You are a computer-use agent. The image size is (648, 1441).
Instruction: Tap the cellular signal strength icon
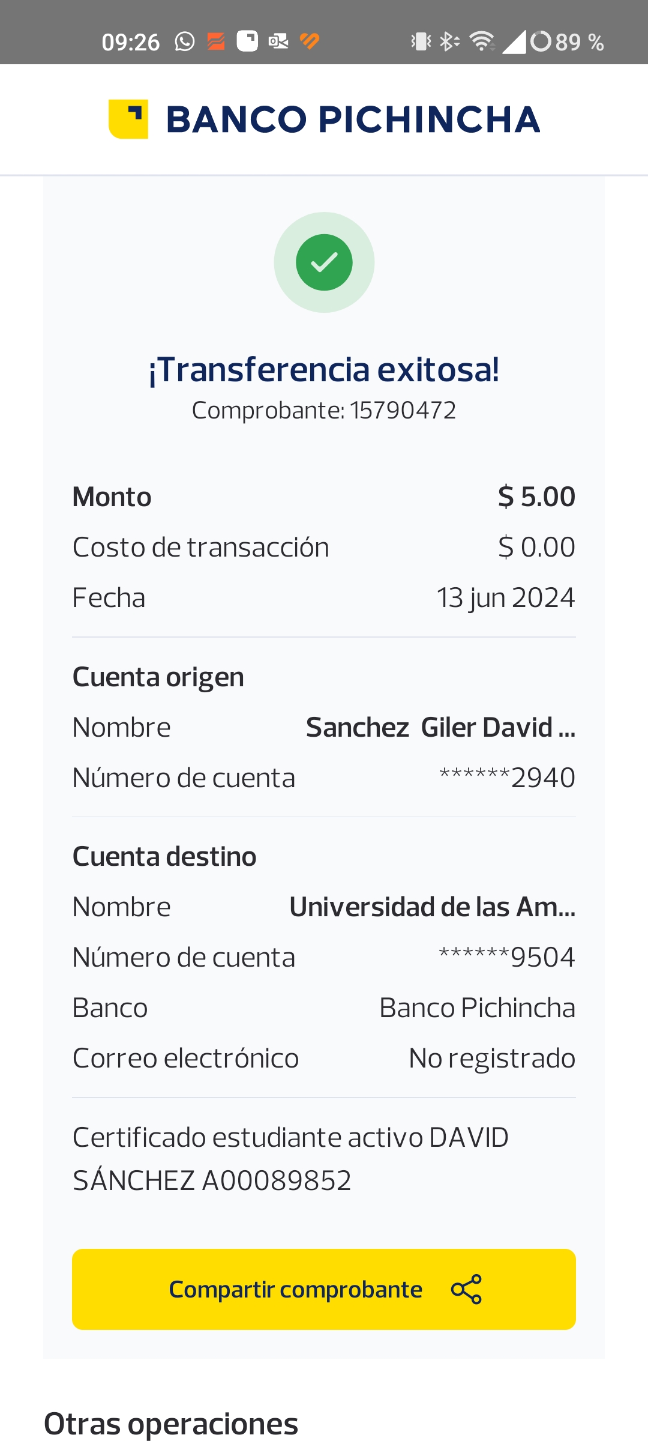pos(514,41)
